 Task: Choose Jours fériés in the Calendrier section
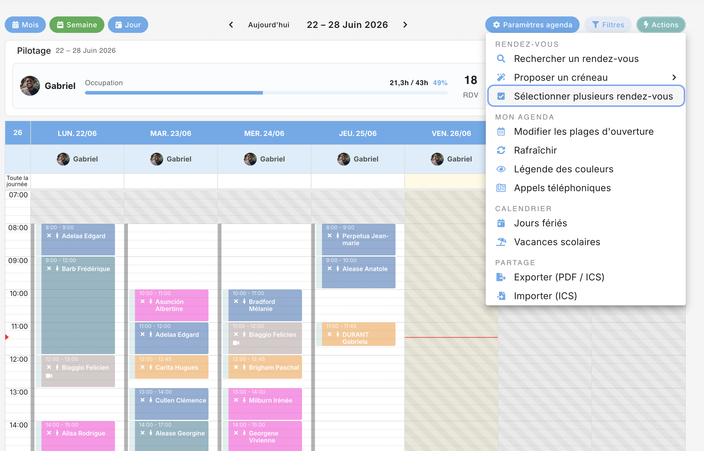coord(585,223)
